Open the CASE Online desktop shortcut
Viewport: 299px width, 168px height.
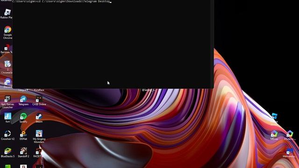pyautogui.click(x=39, y=101)
